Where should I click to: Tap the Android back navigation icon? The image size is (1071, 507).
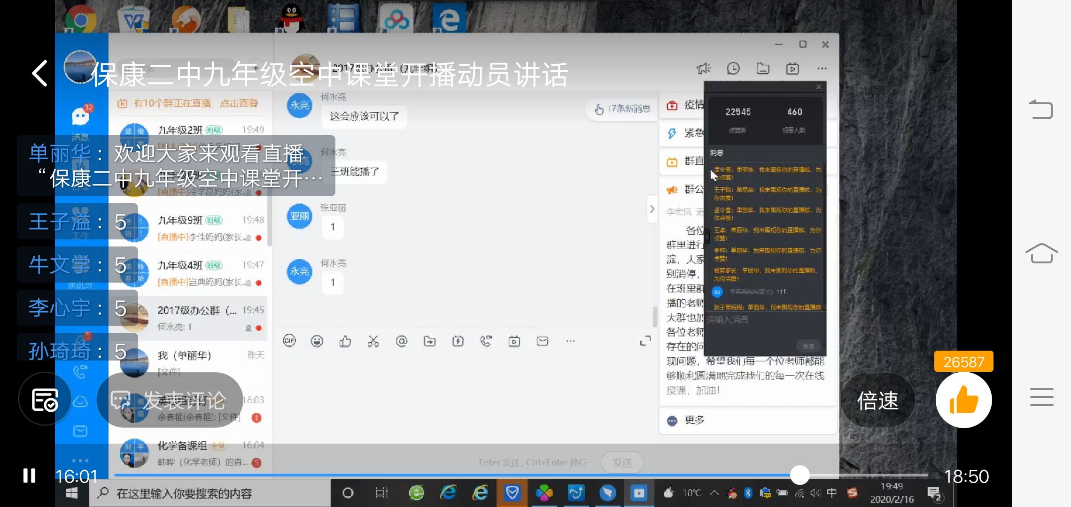point(1041,109)
